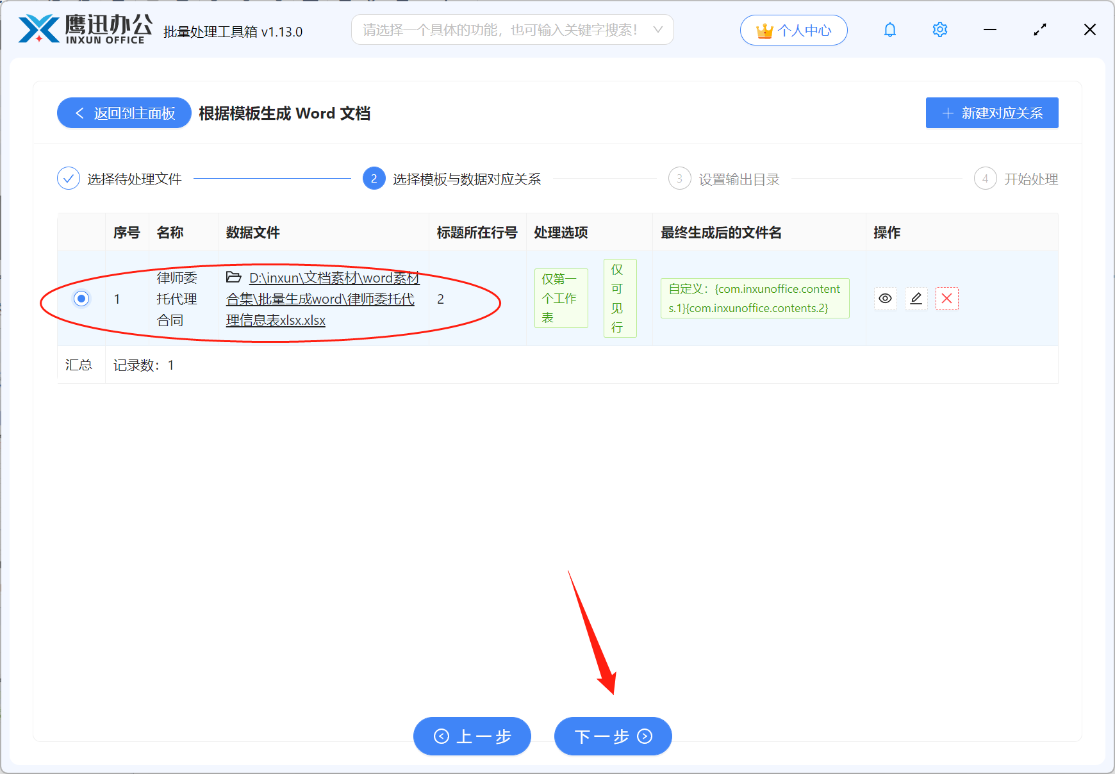The height and width of the screenshot is (774, 1115).
Task: Click the 新建对应关系 button
Action: click(x=991, y=113)
